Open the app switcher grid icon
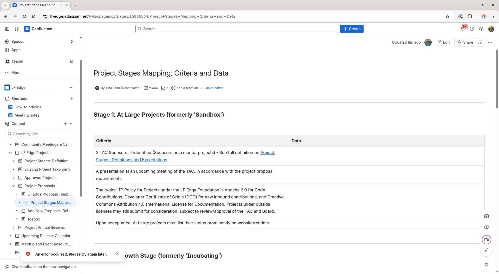The height and width of the screenshot is (274, 499). [x=17, y=29]
